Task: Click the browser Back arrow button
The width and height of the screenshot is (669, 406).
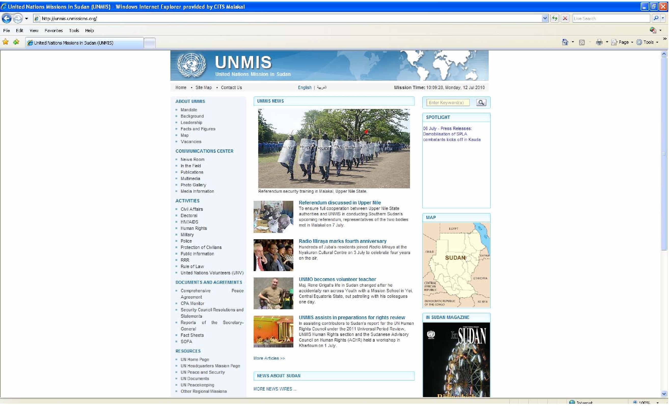Action: click(7, 18)
